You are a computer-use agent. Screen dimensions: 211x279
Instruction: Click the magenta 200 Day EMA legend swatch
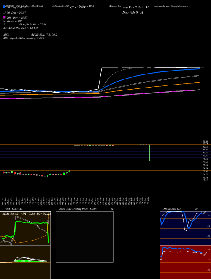tap(4, 17)
